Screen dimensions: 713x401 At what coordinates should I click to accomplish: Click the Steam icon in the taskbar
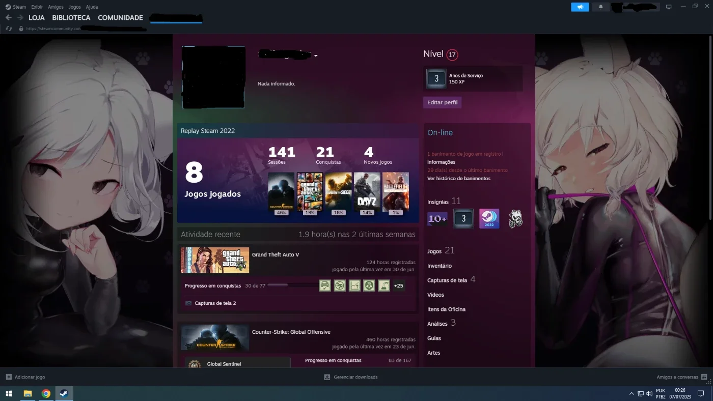(64, 393)
